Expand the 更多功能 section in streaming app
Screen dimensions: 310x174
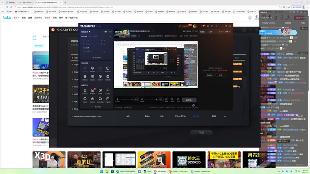pyautogui.click(x=96, y=107)
